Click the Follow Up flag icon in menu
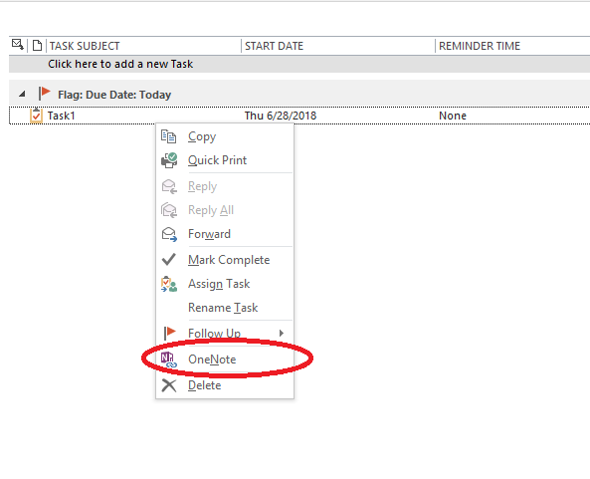This screenshot has height=479, width=590. pos(170,333)
